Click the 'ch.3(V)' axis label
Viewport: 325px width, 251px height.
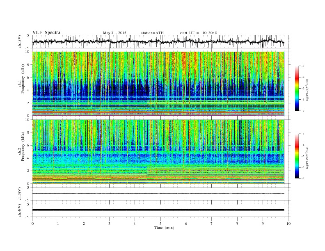click(x=20, y=194)
